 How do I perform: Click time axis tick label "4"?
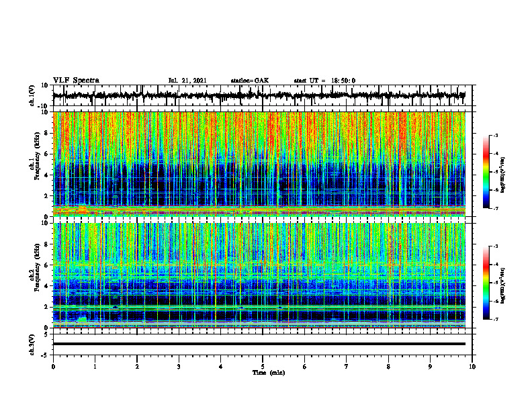point(221,367)
